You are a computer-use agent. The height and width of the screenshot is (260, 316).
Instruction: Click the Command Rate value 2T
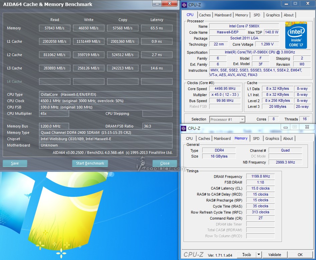(x=260, y=218)
